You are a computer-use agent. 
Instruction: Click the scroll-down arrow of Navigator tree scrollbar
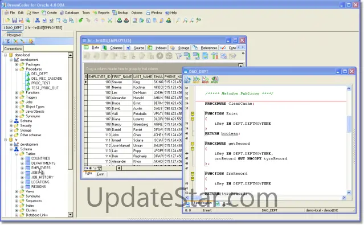70,215
